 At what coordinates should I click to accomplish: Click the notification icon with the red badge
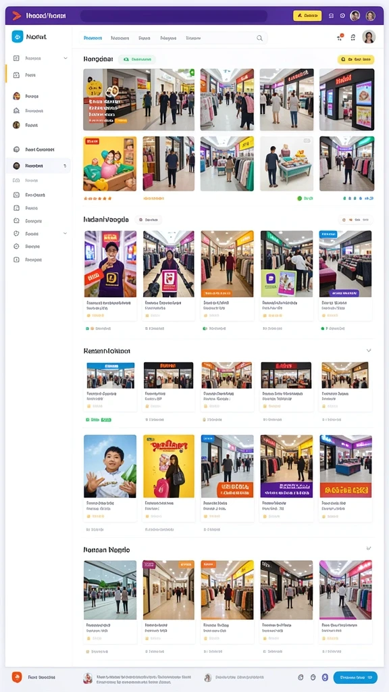pyautogui.click(x=340, y=37)
